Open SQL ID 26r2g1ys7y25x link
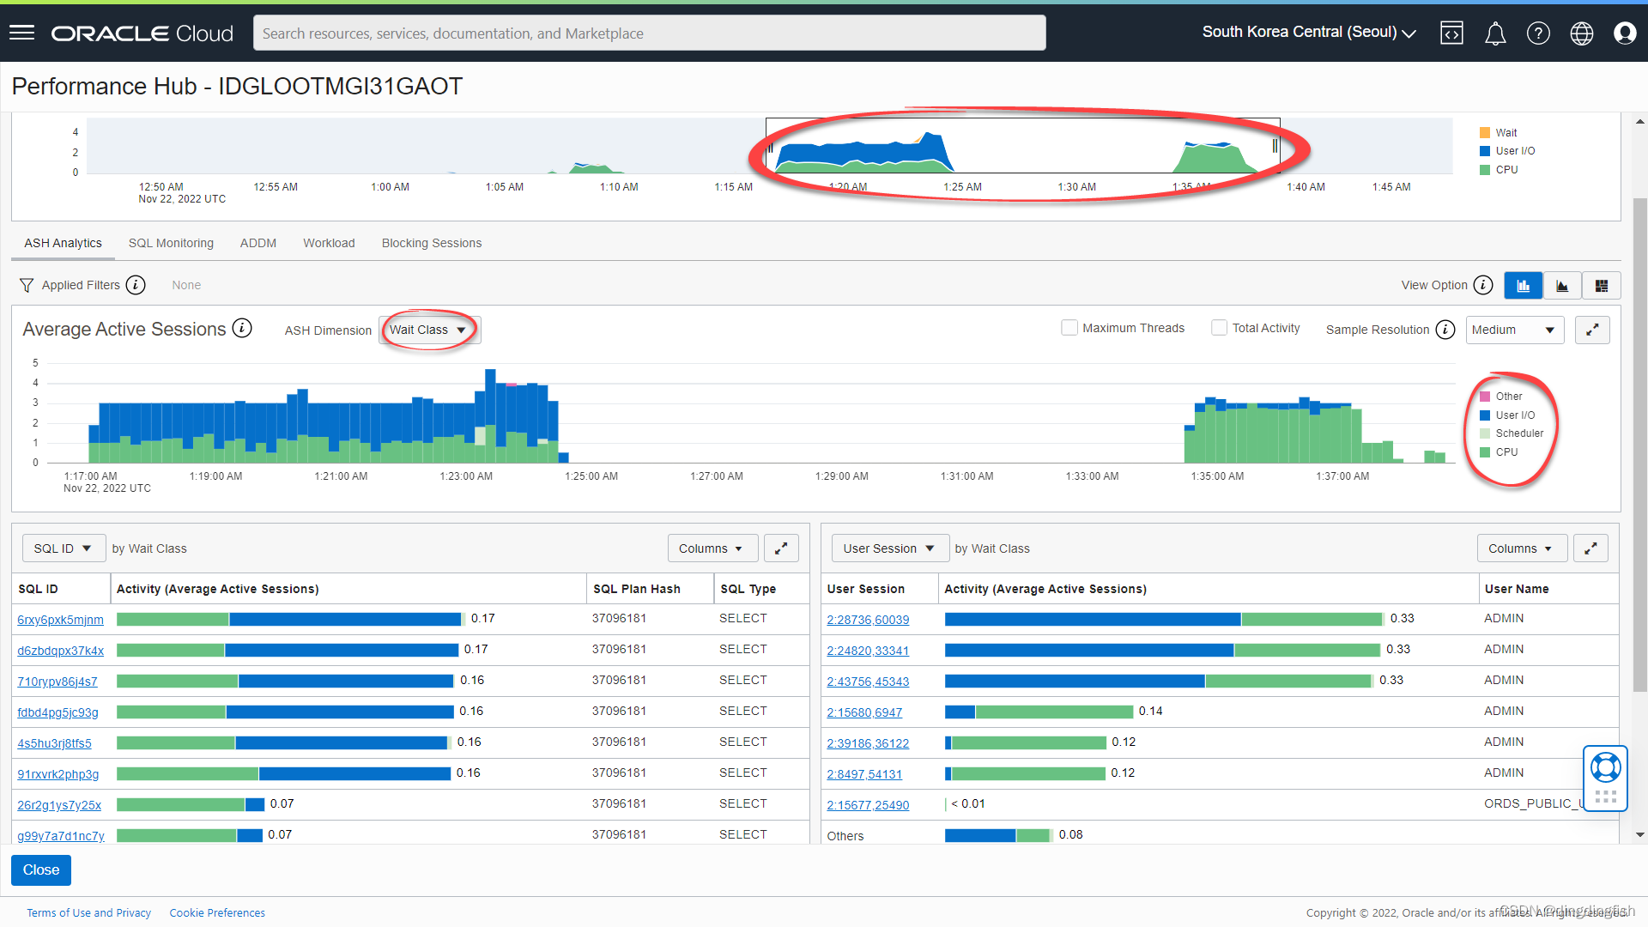Image resolution: width=1648 pixels, height=927 pixels. [x=59, y=805]
